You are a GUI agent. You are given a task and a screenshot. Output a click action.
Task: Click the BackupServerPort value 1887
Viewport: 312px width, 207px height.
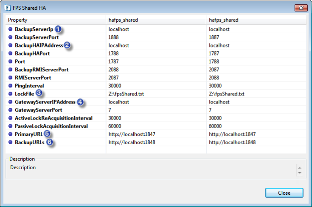pyautogui.click(x=214, y=37)
